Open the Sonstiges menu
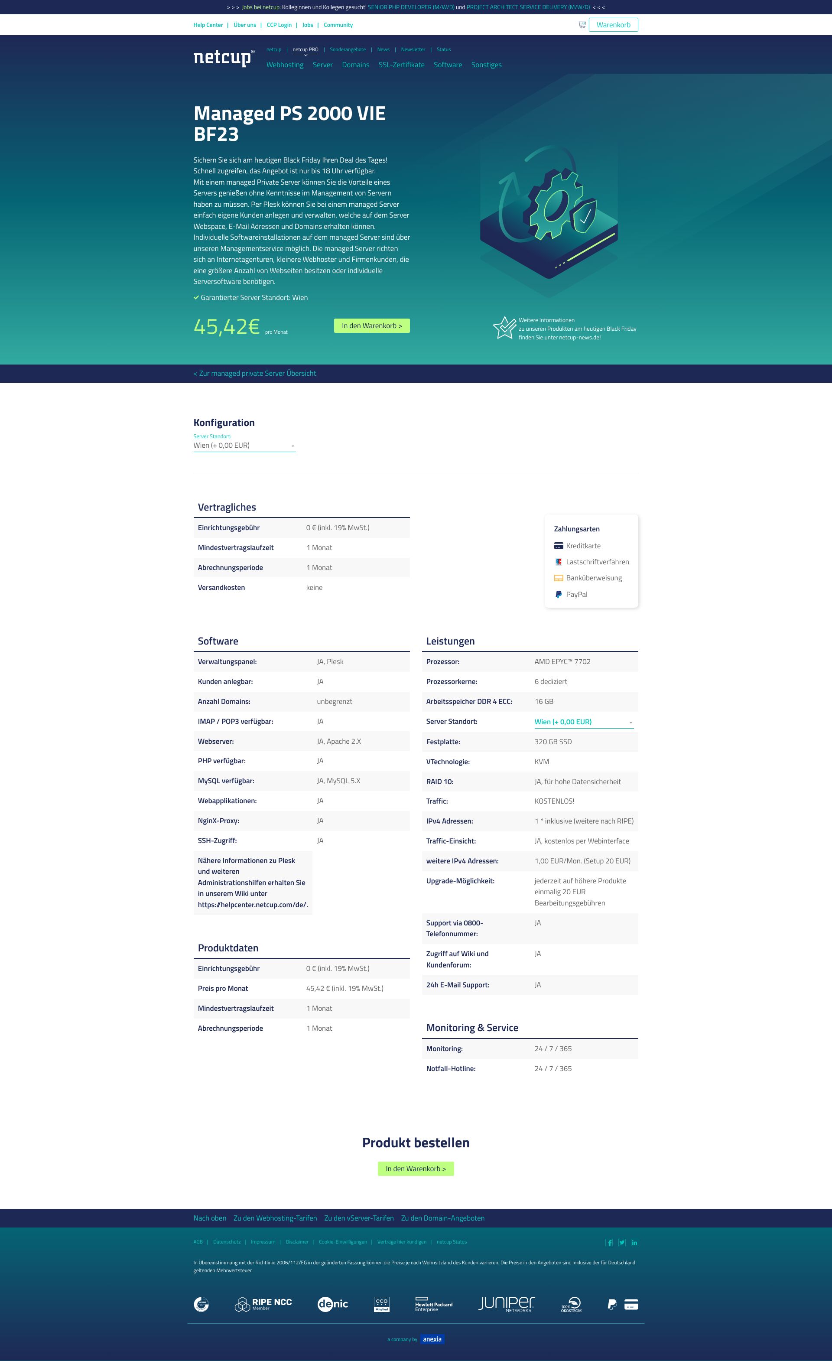 coord(486,65)
